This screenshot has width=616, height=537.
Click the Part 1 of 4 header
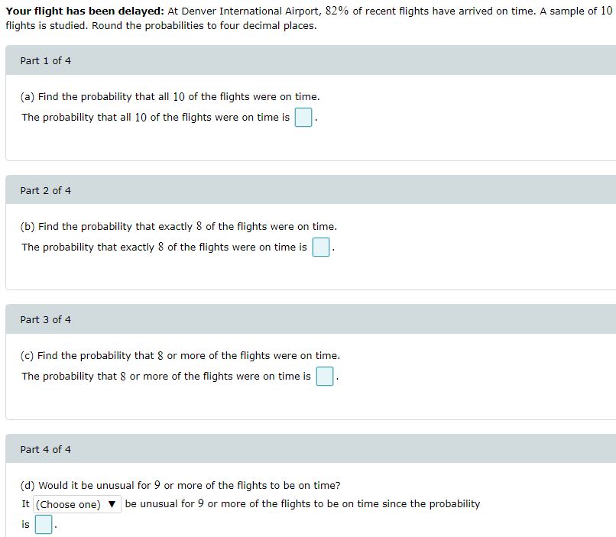pos(46,60)
